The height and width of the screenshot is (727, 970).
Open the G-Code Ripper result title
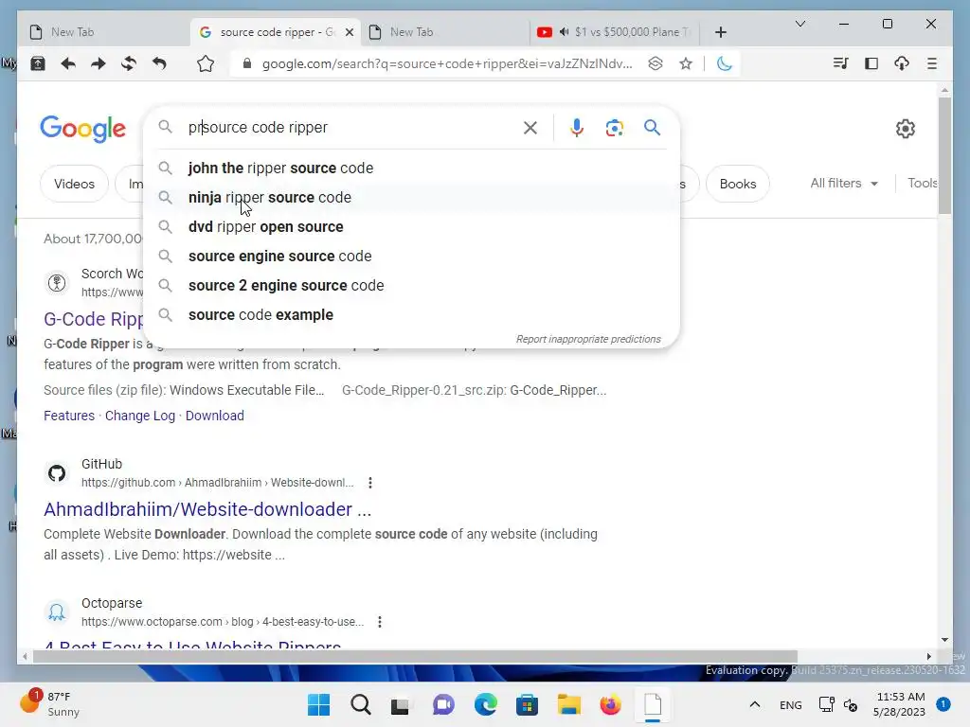pos(94,319)
